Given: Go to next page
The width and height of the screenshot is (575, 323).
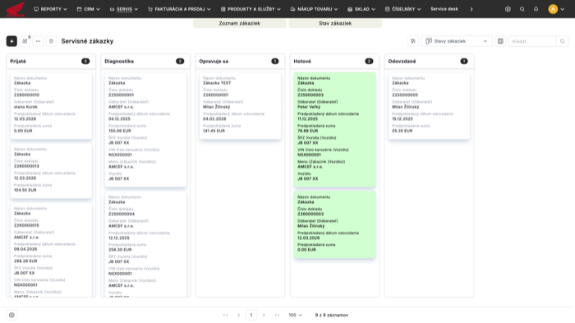Looking at the screenshot, I should pyautogui.click(x=264, y=315).
